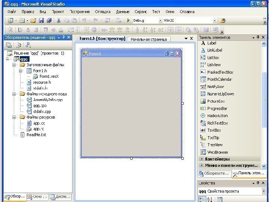
Task: Switch to the Начальная страница tab
Action: tap(149, 39)
